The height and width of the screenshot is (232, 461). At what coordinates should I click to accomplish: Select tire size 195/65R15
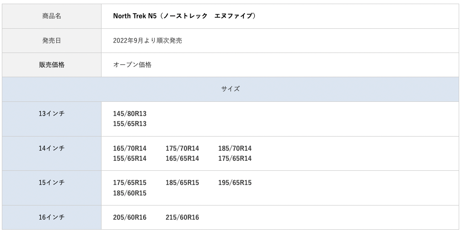coord(235,183)
